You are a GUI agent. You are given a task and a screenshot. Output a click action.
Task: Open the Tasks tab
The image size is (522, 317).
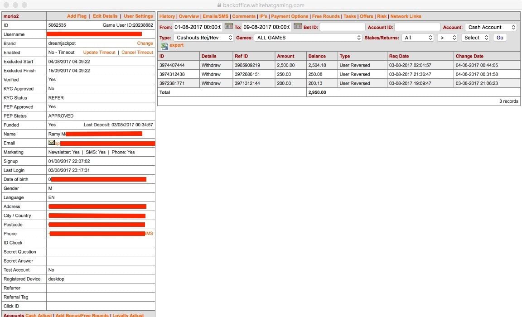pyautogui.click(x=349, y=16)
